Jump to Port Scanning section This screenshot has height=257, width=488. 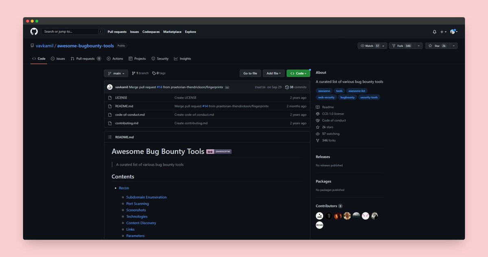pyautogui.click(x=137, y=204)
